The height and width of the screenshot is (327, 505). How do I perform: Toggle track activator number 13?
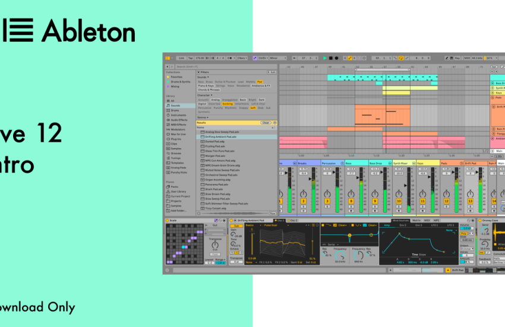pos(470,201)
